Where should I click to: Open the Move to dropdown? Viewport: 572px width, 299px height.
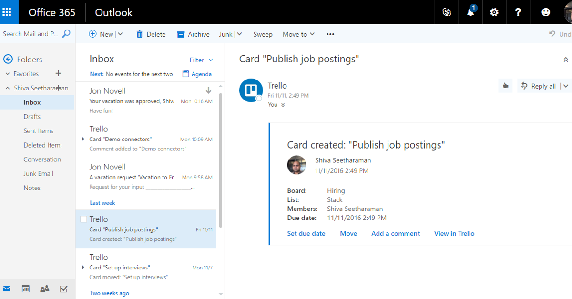[x=298, y=34]
